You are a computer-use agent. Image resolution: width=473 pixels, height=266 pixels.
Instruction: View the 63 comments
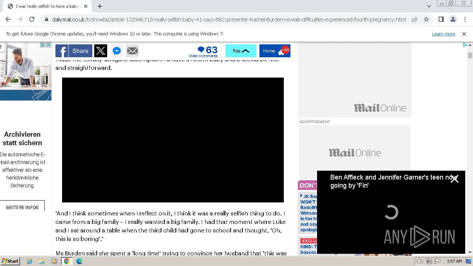(203, 51)
